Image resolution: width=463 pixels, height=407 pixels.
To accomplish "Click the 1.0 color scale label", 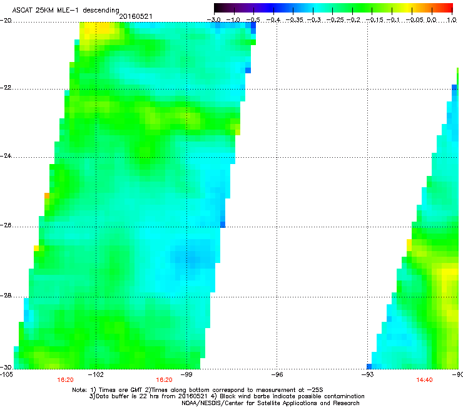I will 452,20.
